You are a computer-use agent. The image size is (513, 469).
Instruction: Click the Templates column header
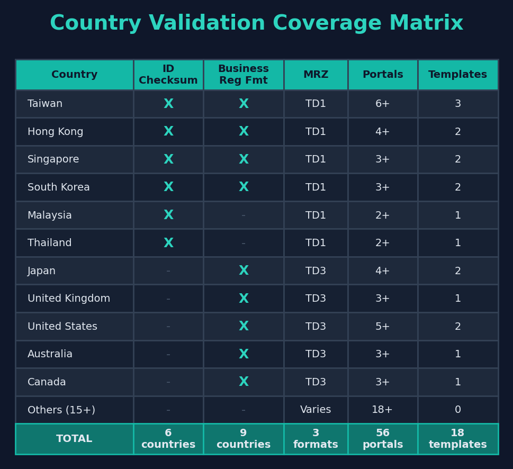(x=457, y=74)
